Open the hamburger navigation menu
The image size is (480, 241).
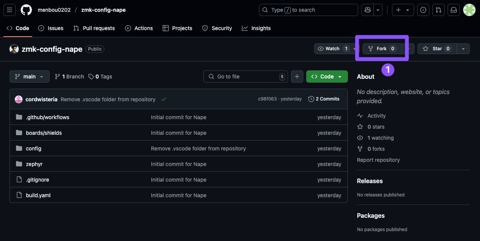pyautogui.click(x=10, y=10)
